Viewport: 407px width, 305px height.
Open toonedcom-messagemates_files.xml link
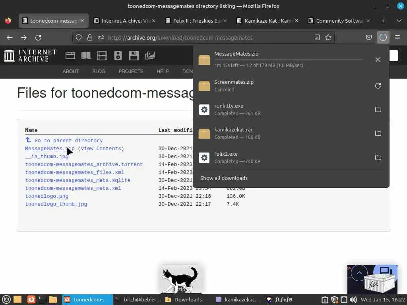[74, 172]
